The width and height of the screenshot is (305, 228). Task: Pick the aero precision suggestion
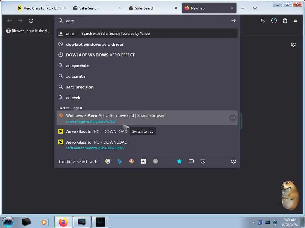click(147, 87)
